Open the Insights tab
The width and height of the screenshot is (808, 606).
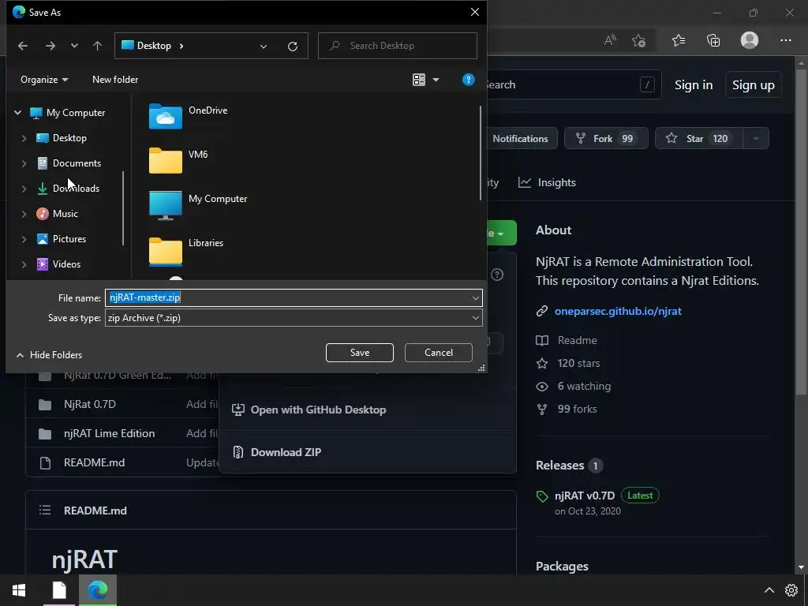pyautogui.click(x=547, y=182)
